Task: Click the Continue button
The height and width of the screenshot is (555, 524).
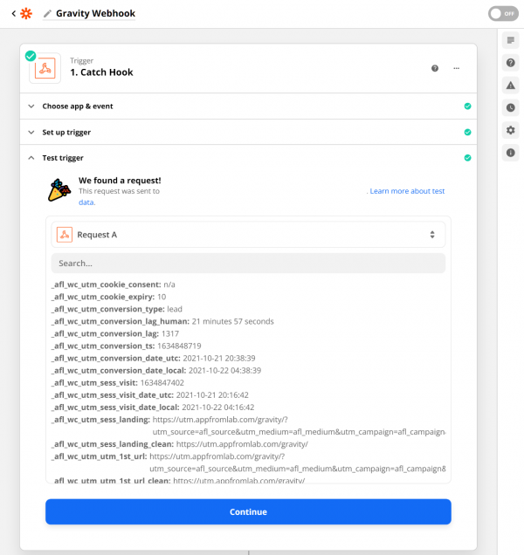Action: click(x=248, y=512)
